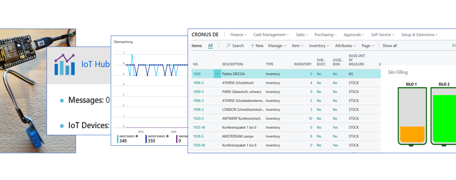Click the New button in Items toolbar
Screen dimensions: 456x180
[x=257, y=46]
